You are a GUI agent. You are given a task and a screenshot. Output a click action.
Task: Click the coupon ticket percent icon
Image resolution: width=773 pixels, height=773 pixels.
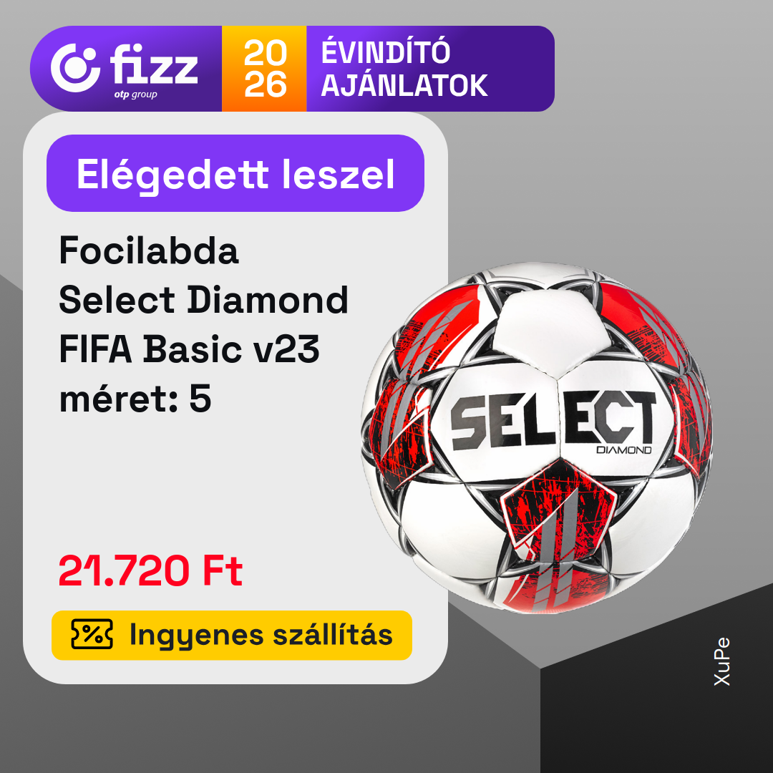point(92,634)
